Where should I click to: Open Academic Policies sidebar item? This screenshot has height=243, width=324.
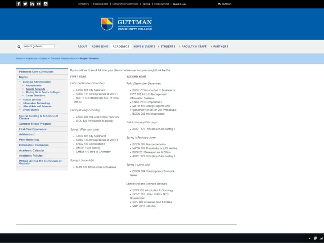[x=31, y=156]
